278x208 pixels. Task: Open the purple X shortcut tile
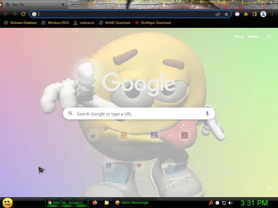(x=154, y=135)
